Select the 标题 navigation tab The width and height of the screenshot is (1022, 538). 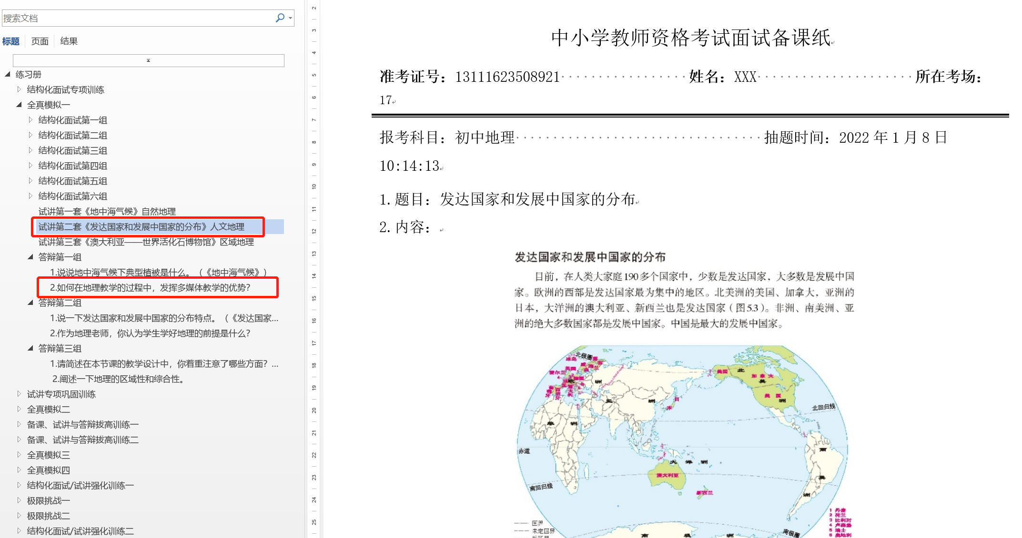click(11, 41)
